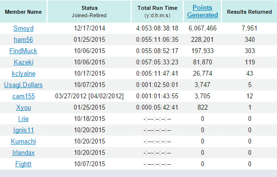Select points value 81,870
Screen dimensions: 277x177
click(202, 62)
